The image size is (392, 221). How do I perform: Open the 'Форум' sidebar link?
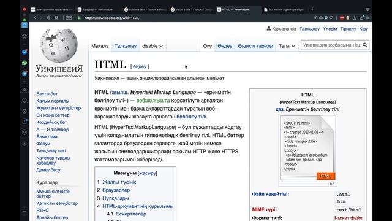coord(43,143)
